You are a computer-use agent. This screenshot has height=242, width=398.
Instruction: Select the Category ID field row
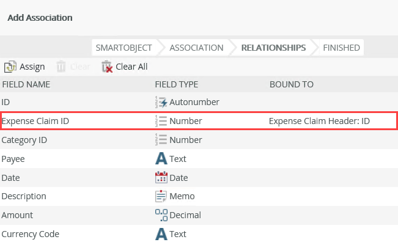(x=199, y=140)
